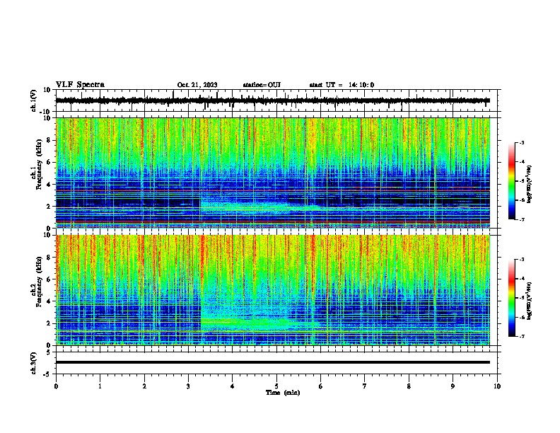This screenshot has height=433, width=560.
Task: Click the ch.2 spectrogram panel
Action: pyautogui.click(x=273, y=290)
